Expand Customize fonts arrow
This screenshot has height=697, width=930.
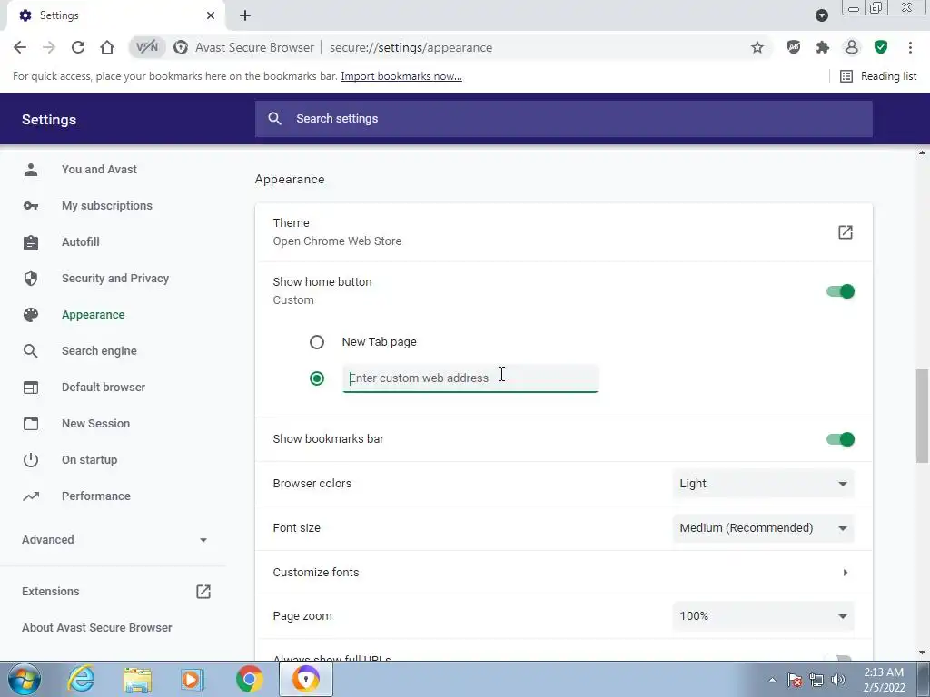tap(846, 573)
